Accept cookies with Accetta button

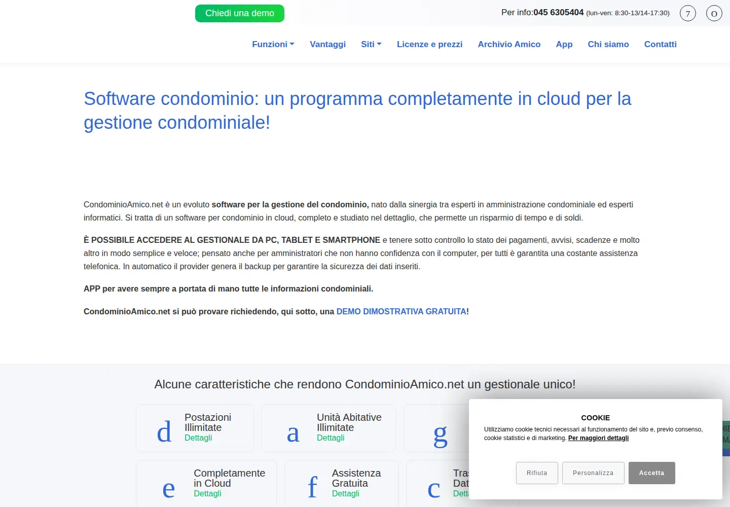652,473
